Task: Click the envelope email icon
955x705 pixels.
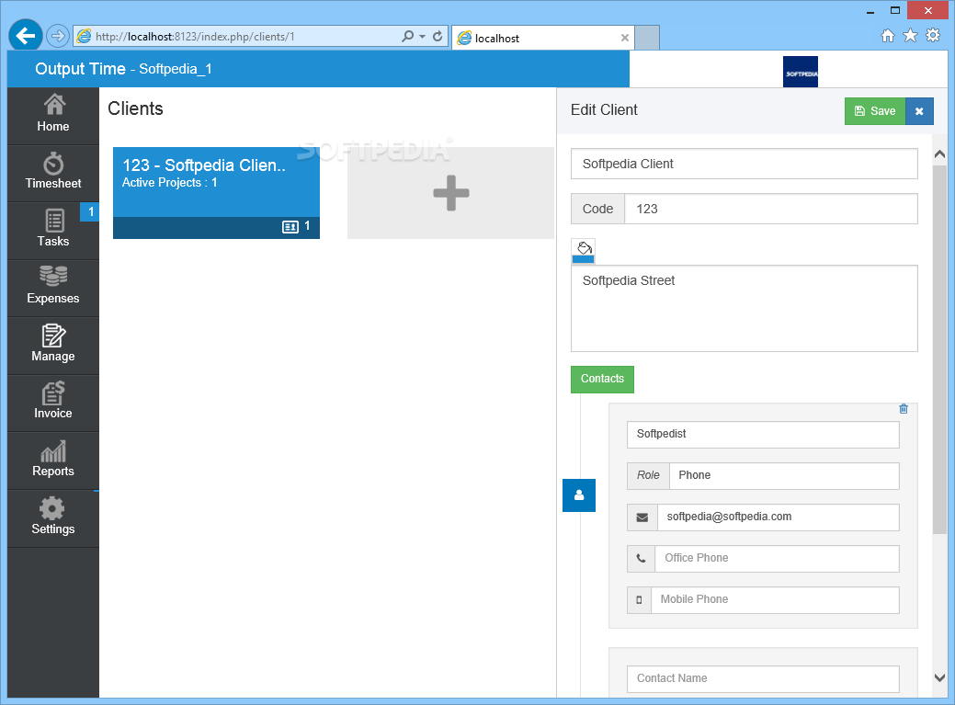Action: click(642, 517)
